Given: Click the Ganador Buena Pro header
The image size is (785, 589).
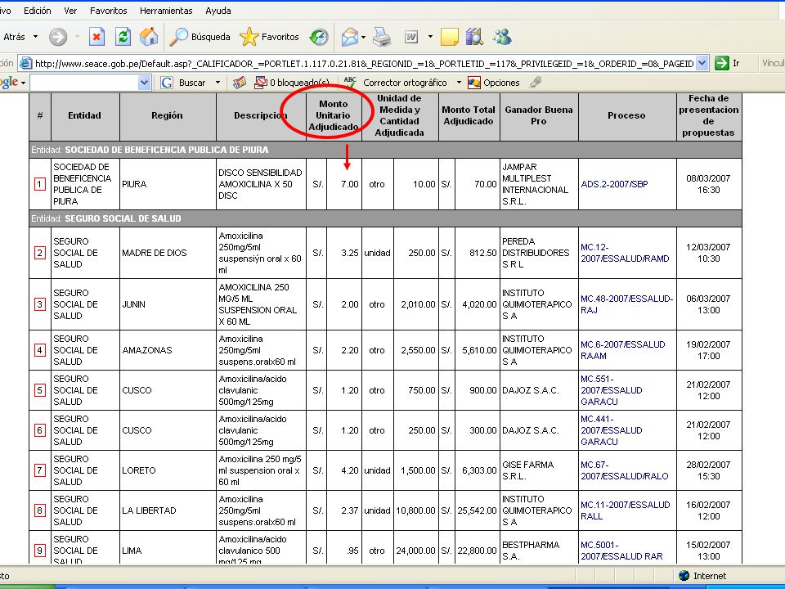Looking at the screenshot, I should click(x=539, y=115).
